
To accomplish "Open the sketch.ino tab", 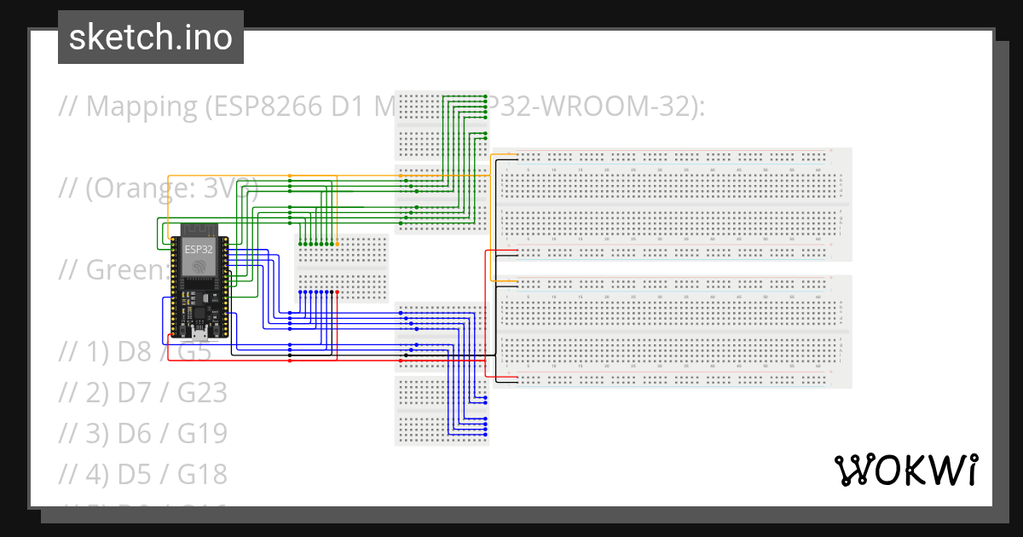I will coord(150,37).
